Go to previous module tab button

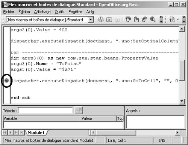click(x=11, y=133)
